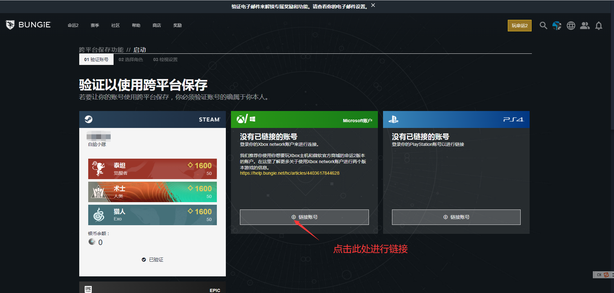Image resolution: width=614 pixels, height=293 pixels.
Task: Click the PlayStation logo icon
Action: (x=393, y=119)
